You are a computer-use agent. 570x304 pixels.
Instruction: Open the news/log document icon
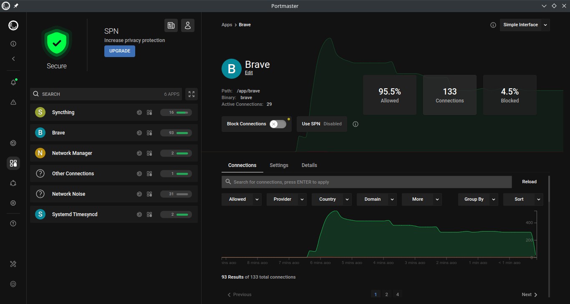coord(171,25)
